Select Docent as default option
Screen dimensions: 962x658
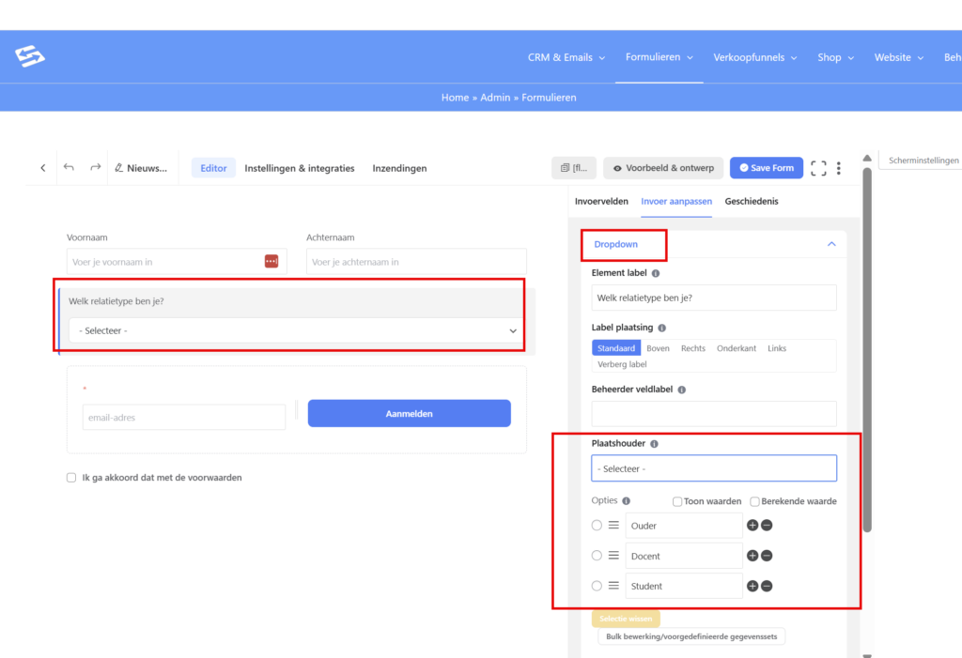coord(597,556)
